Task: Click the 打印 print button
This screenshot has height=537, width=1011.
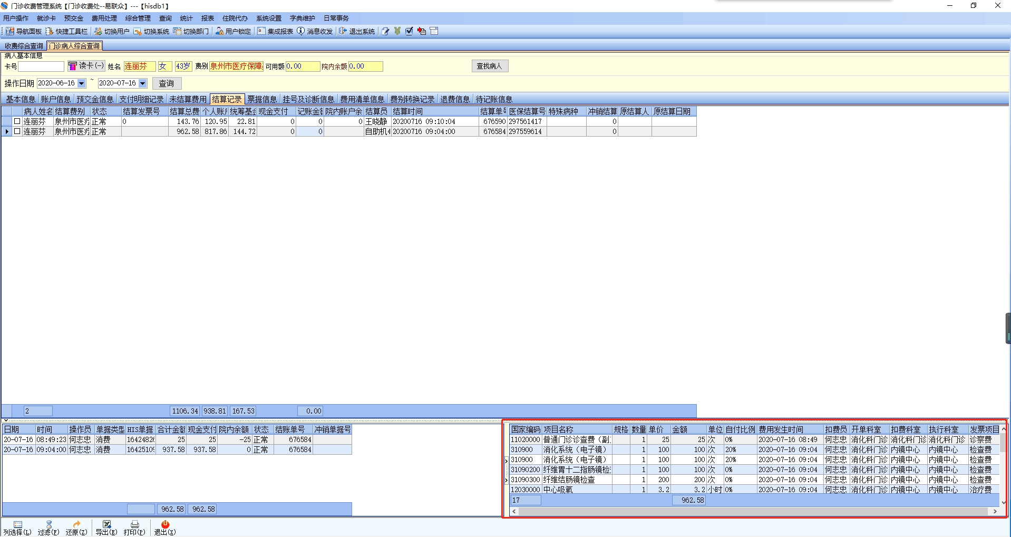Action: tap(134, 528)
